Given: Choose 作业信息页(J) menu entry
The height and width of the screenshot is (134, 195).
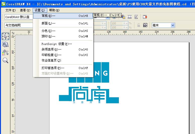Looking at the screenshot, I should click(x=63, y=60).
